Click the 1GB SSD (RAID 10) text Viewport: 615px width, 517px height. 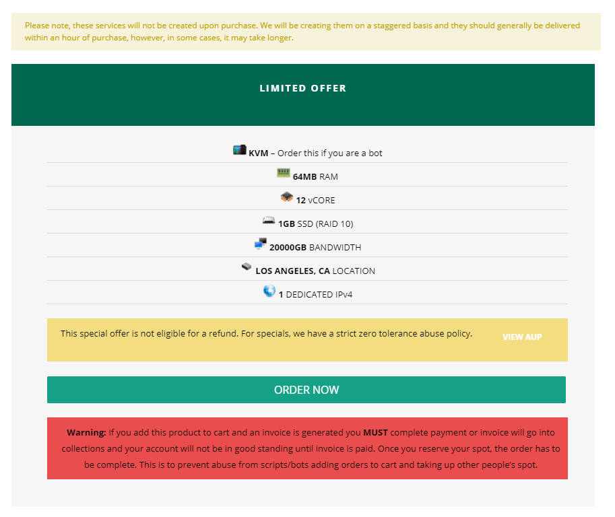point(316,223)
